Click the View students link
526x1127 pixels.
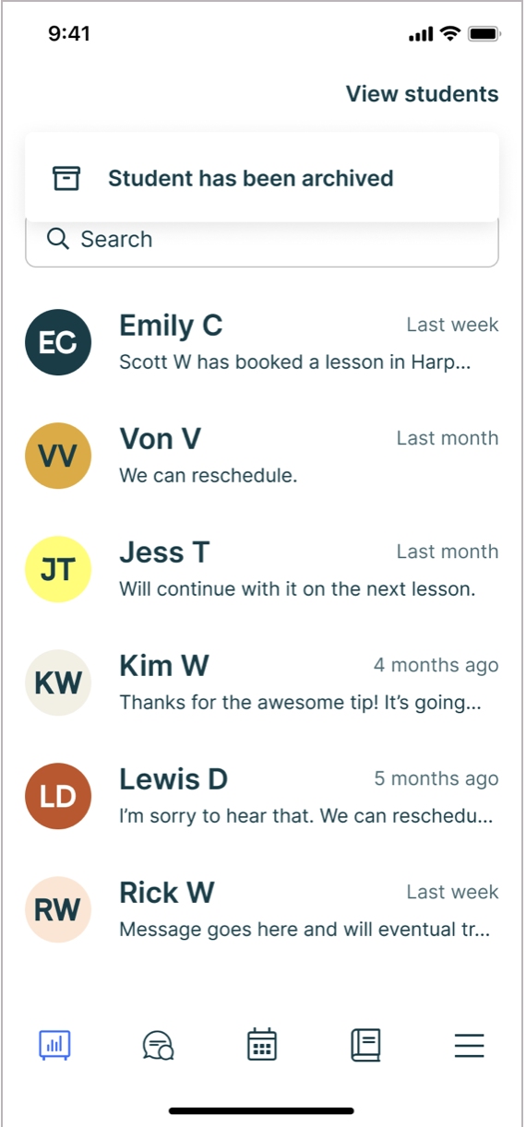422,93
